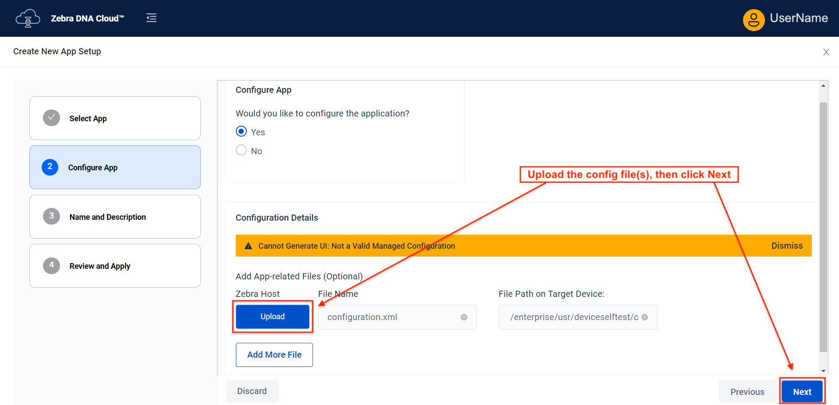839x405 pixels.
Task: Click the Select App completed checkmark icon
Action: (x=51, y=118)
